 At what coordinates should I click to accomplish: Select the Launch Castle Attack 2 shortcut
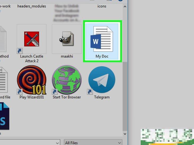point(31,39)
